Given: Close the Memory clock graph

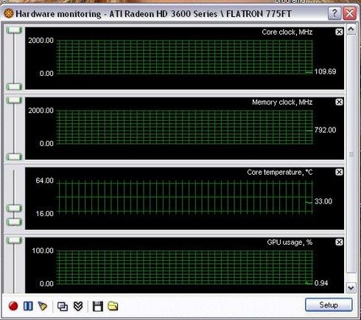Looking at the screenshot, I should pyautogui.click(x=339, y=102).
